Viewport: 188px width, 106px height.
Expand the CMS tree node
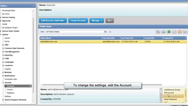pyautogui.click(x=3, y=45)
